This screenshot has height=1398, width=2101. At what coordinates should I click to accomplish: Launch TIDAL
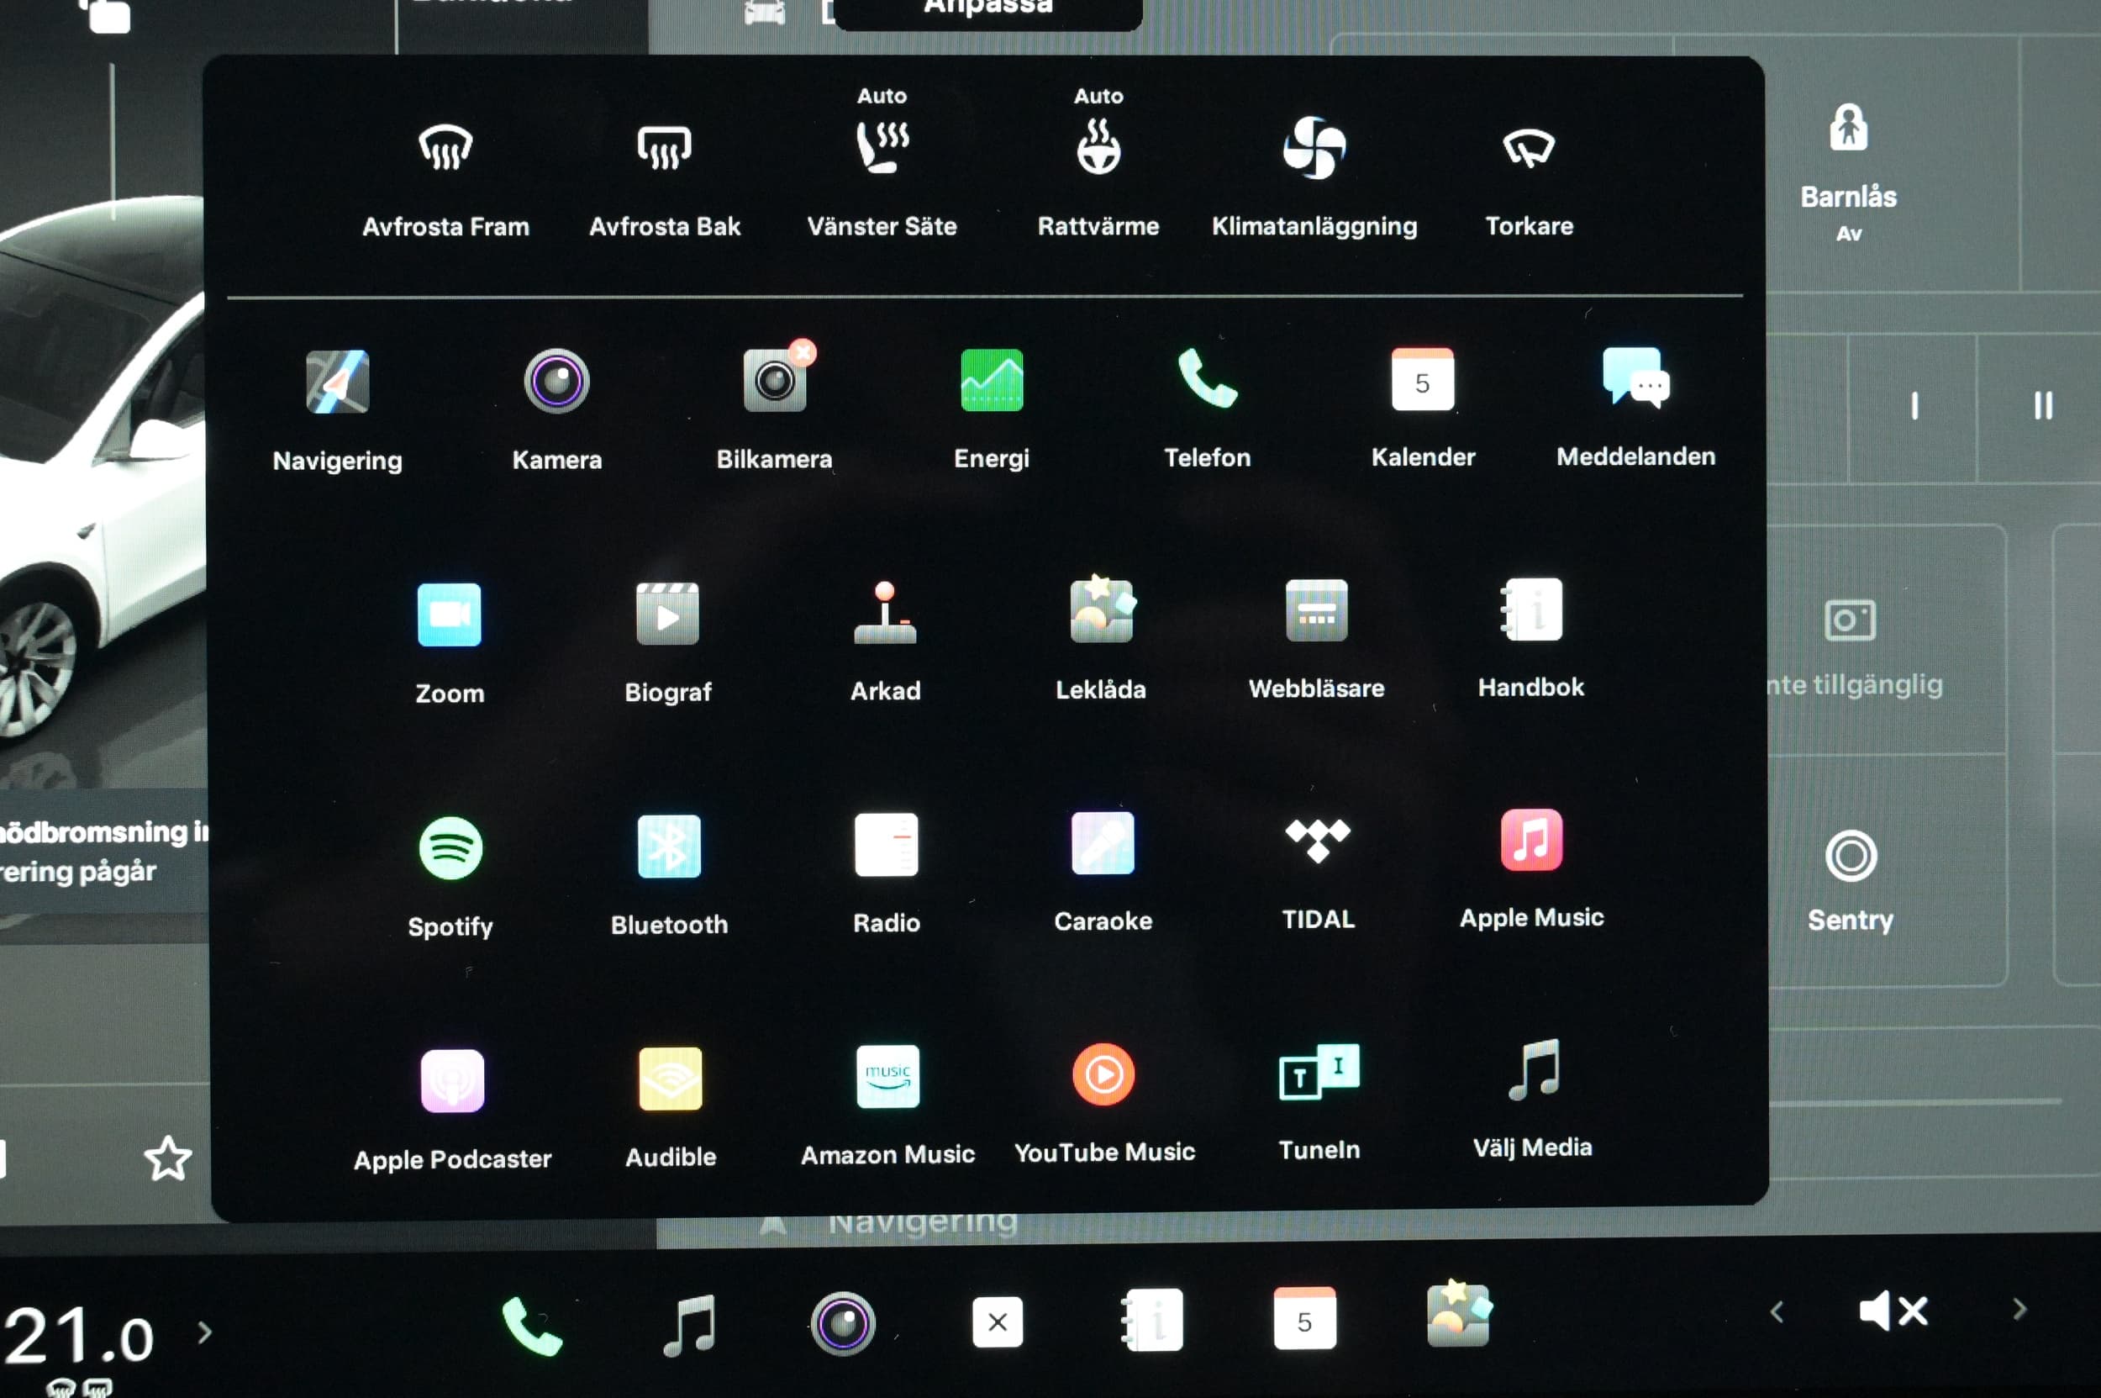pos(1318,873)
